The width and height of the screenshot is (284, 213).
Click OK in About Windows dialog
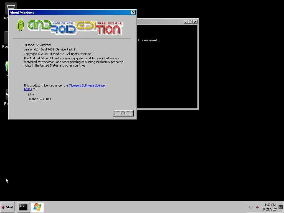coord(123,113)
